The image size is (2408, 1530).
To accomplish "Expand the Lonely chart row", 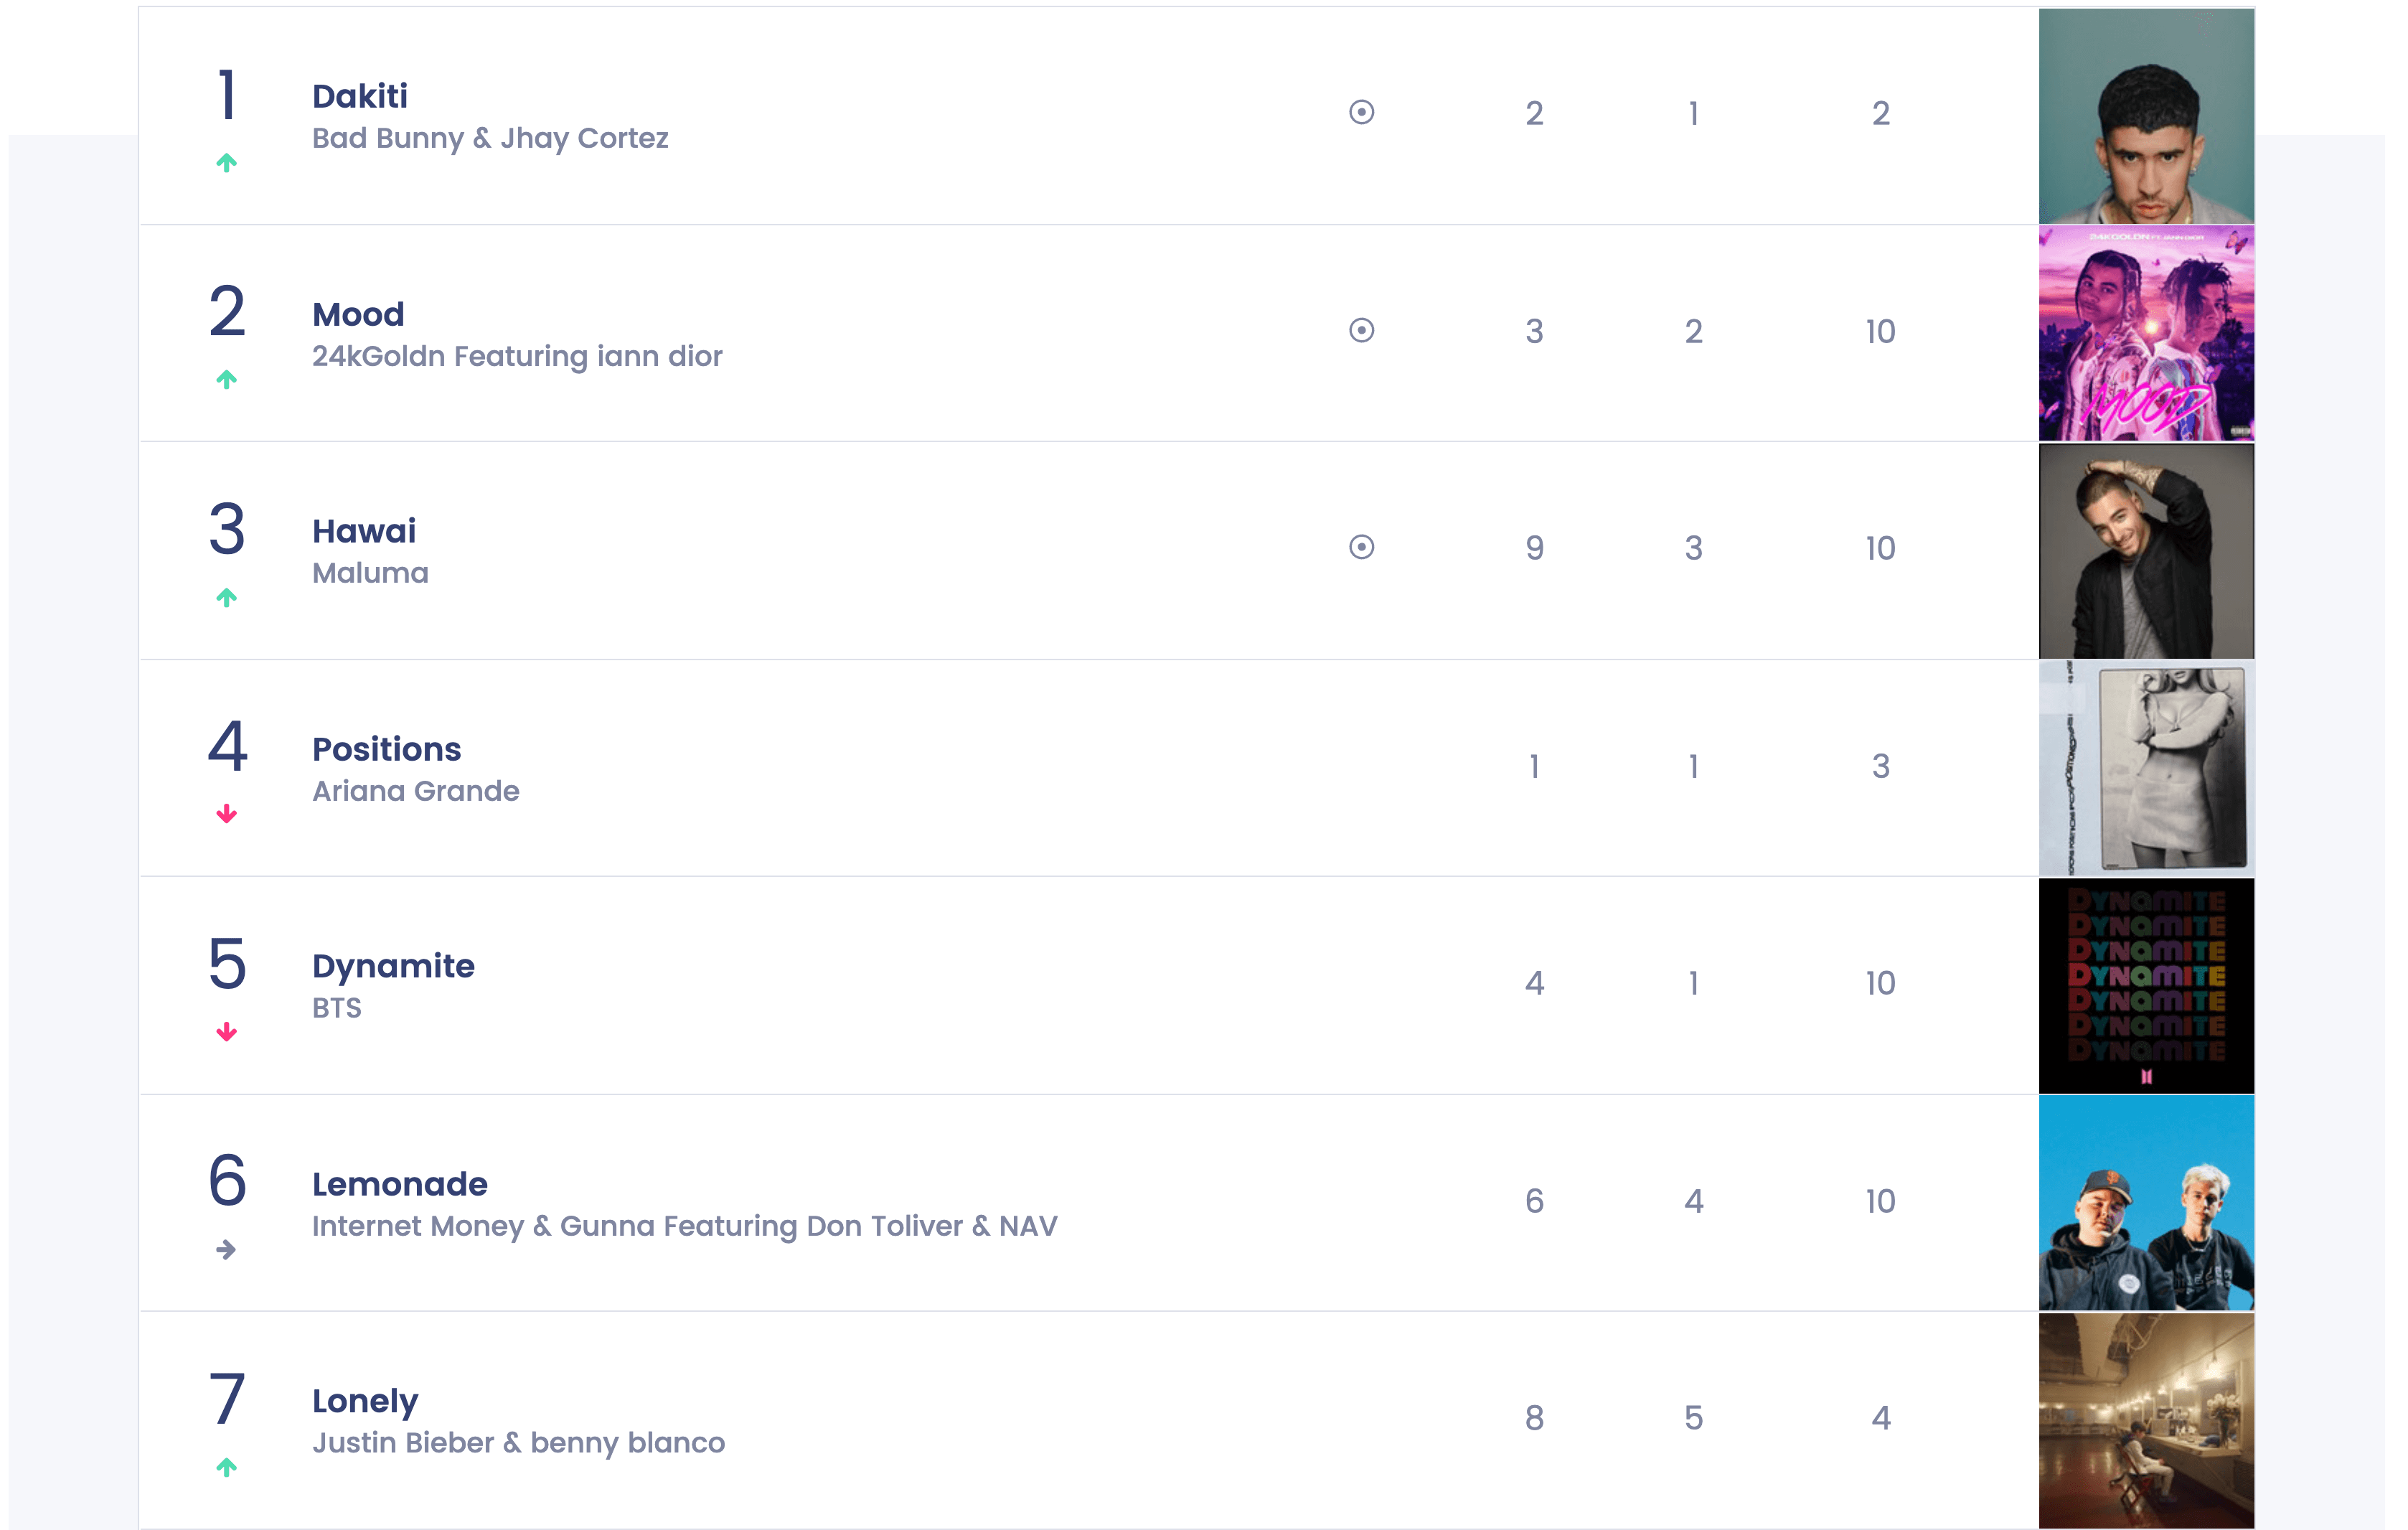I will pyautogui.click(x=1196, y=1420).
